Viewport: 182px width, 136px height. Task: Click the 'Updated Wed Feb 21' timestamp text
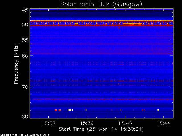25,135
